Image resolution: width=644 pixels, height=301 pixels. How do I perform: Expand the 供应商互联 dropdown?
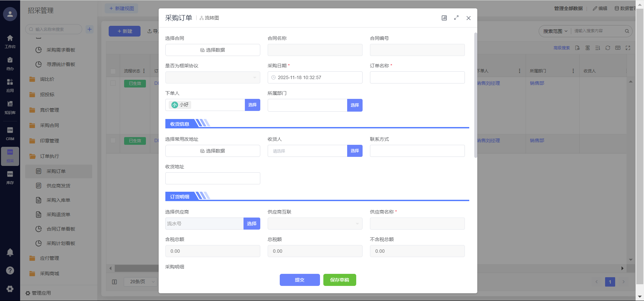click(315, 224)
